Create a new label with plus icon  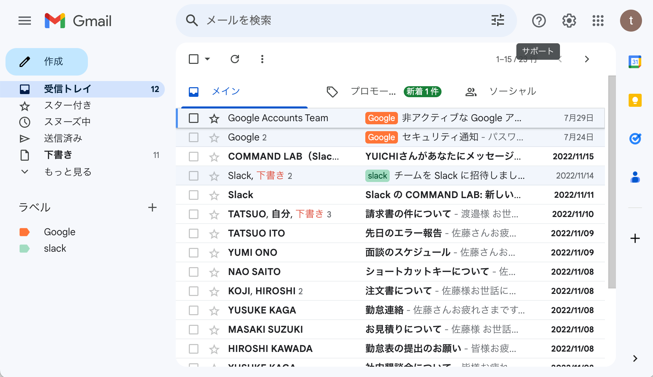click(x=152, y=207)
